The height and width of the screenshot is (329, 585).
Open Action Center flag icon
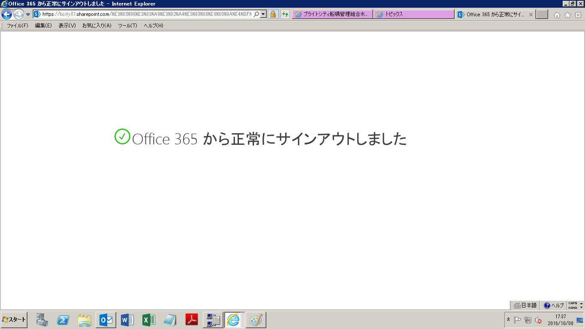point(518,320)
